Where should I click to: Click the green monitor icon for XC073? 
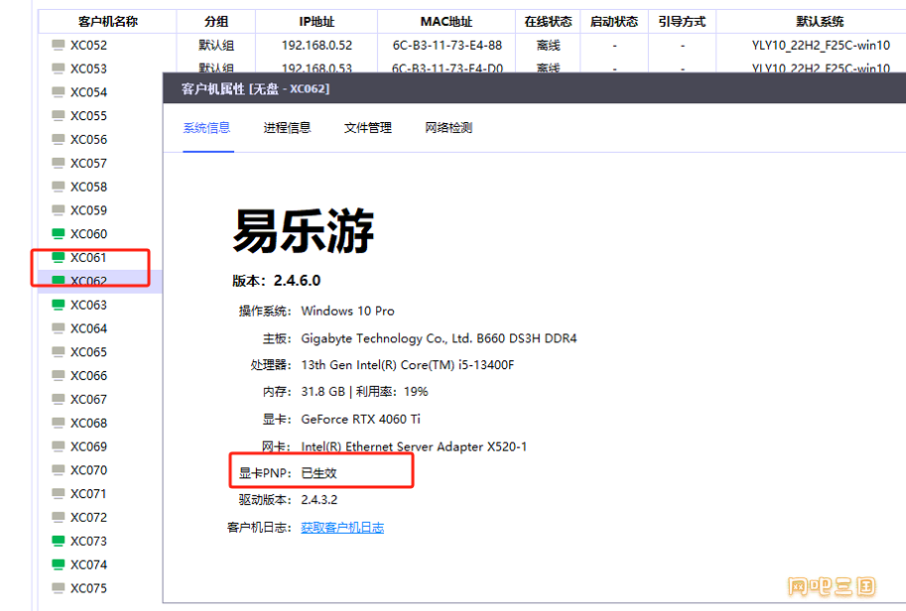[x=58, y=542]
